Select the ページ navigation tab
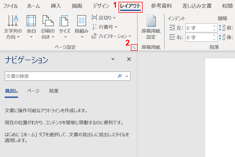This screenshot has height=157, width=235. 33,91
